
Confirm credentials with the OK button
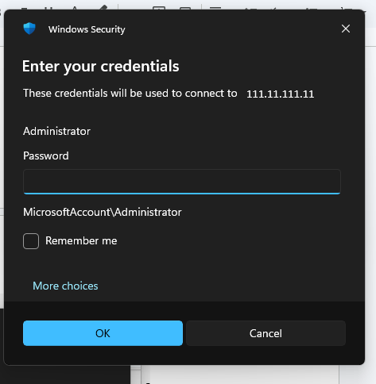tap(103, 333)
